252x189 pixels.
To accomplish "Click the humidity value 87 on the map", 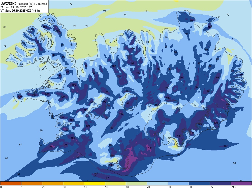I will 20,144.
